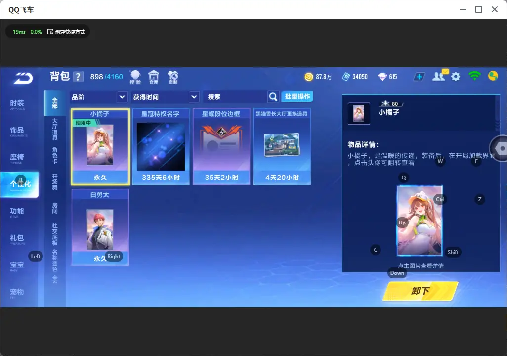Click the 34050 coupon amount
The height and width of the screenshot is (356, 507).
(x=360, y=77)
